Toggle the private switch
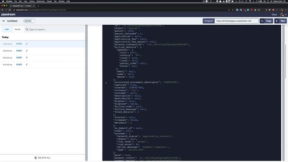This screenshot has height=162, width=288. [x=29, y=21]
